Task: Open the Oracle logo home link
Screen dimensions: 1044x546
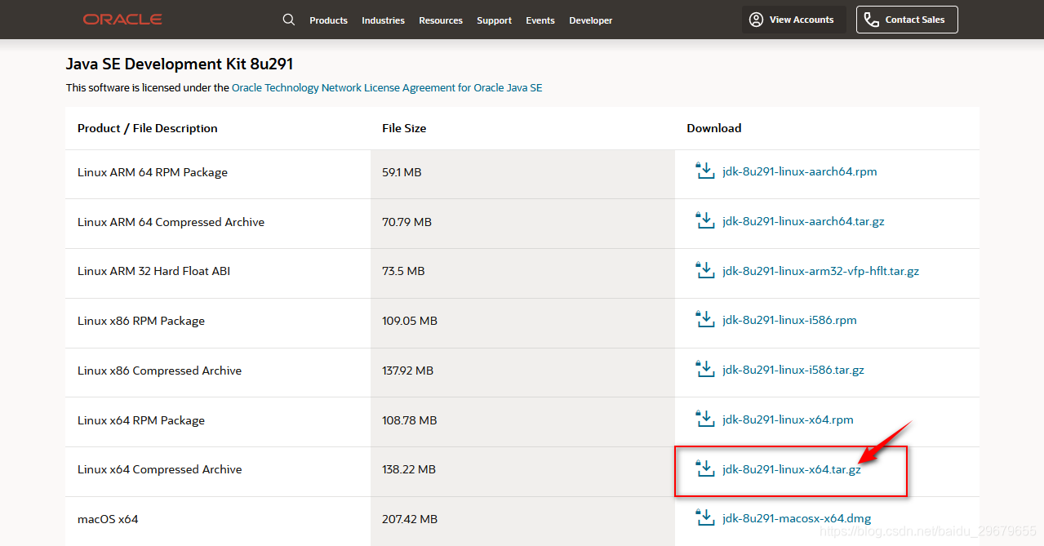Action: coord(122,20)
